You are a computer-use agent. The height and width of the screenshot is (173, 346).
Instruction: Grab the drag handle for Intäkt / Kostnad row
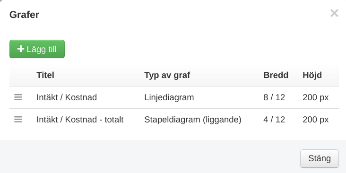[x=18, y=97]
